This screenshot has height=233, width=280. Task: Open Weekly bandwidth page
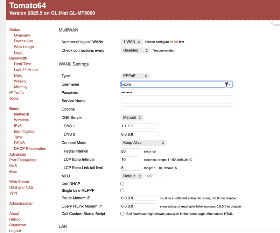click(20, 81)
